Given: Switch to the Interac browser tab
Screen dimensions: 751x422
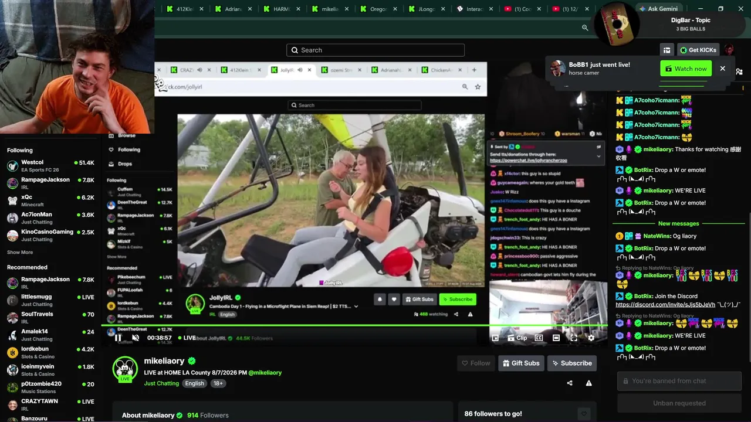Looking at the screenshot, I should 474,9.
